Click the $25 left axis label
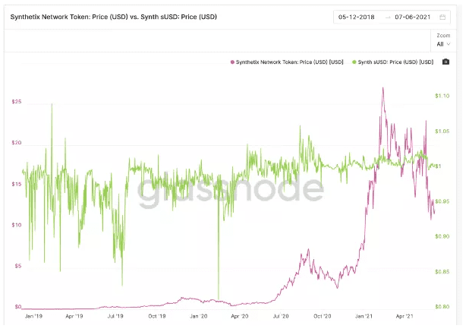 (16, 102)
